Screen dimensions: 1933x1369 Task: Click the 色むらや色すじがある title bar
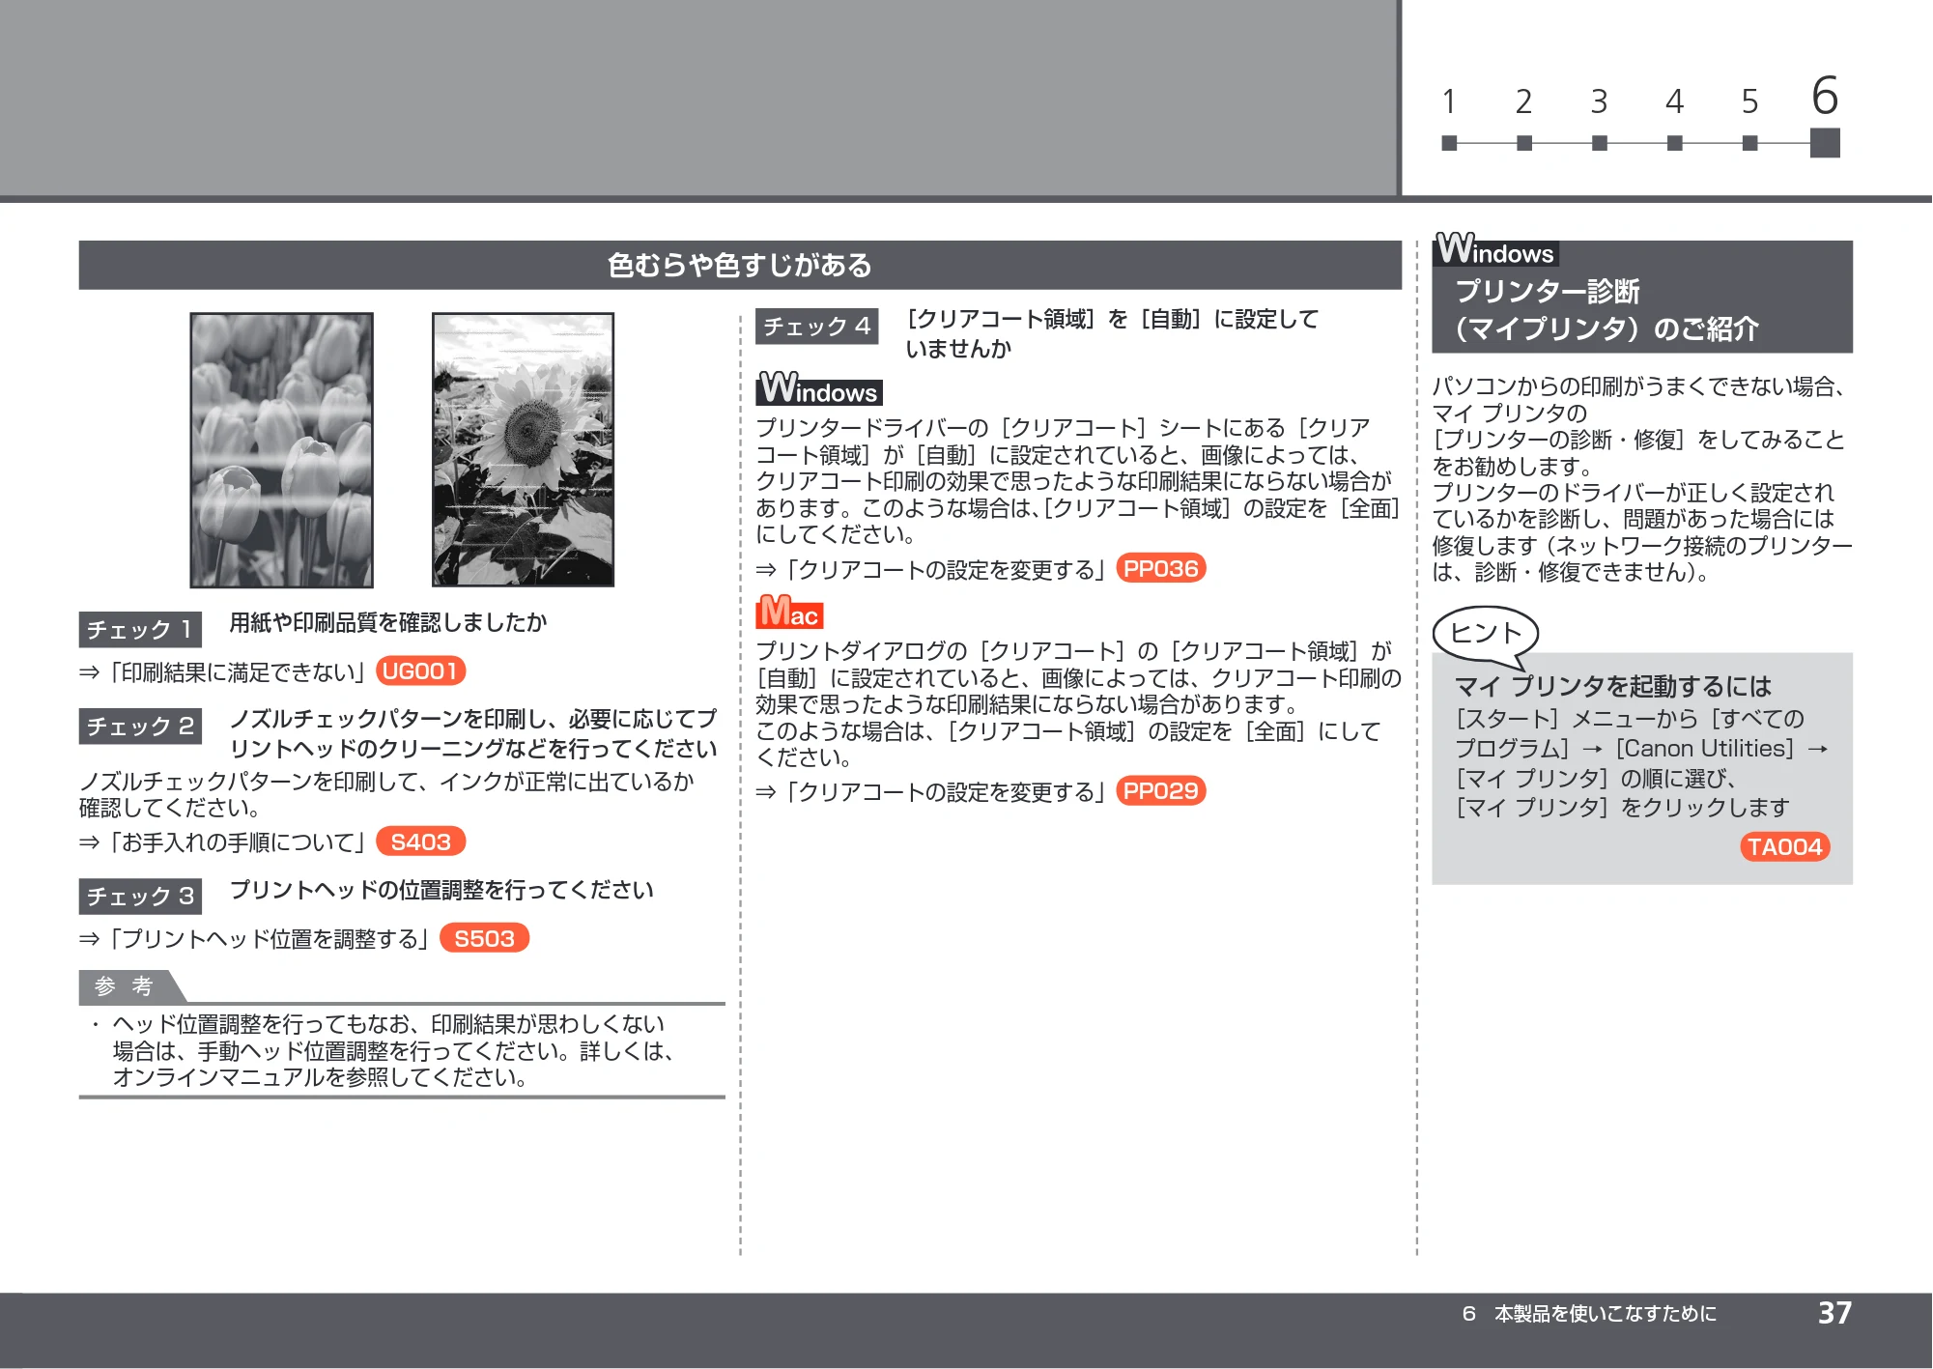740,265
